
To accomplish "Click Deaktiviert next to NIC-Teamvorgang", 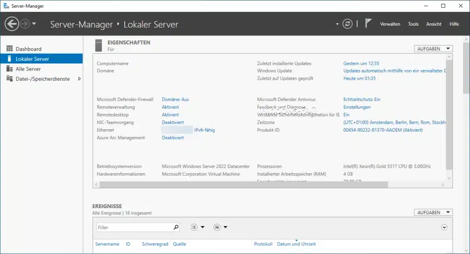I will coord(173,122).
